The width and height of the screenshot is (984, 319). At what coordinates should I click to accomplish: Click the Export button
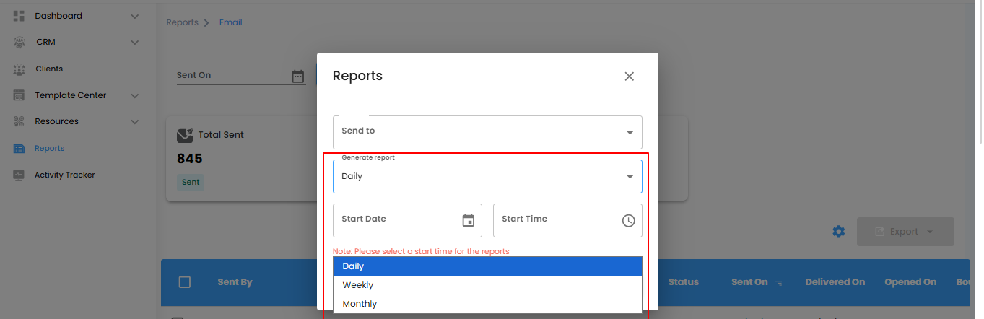pyautogui.click(x=905, y=232)
